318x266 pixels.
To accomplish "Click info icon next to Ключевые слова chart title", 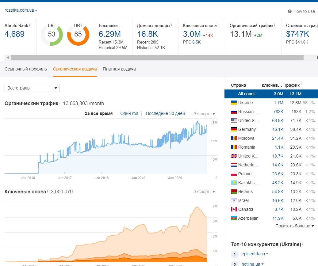I will coord(48,191).
